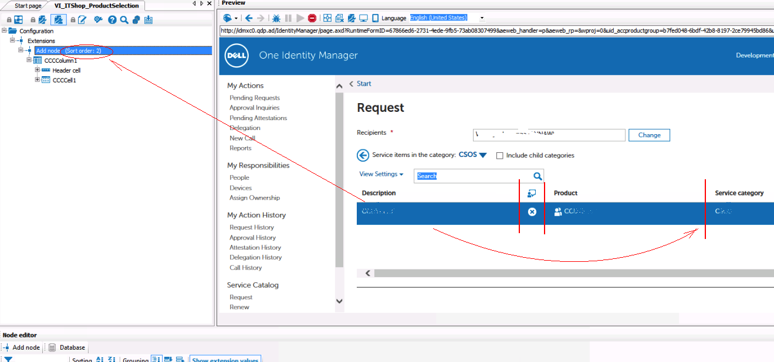Open Request History link

tap(252, 227)
